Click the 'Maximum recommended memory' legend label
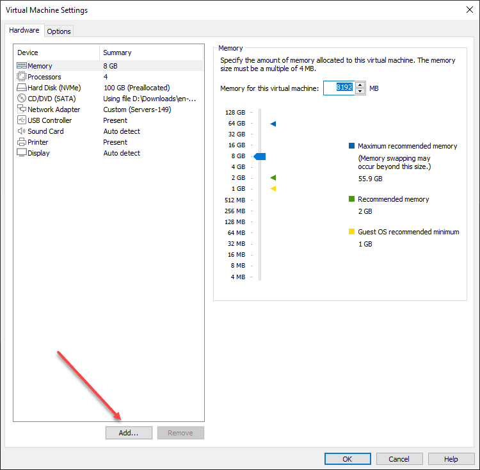This screenshot has width=480, height=470. (x=408, y=146)
